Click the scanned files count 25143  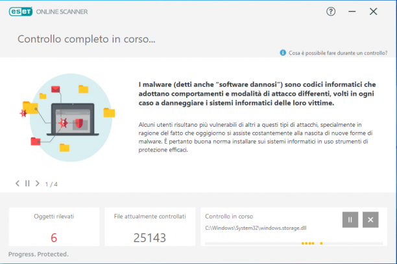click(150, 237)
